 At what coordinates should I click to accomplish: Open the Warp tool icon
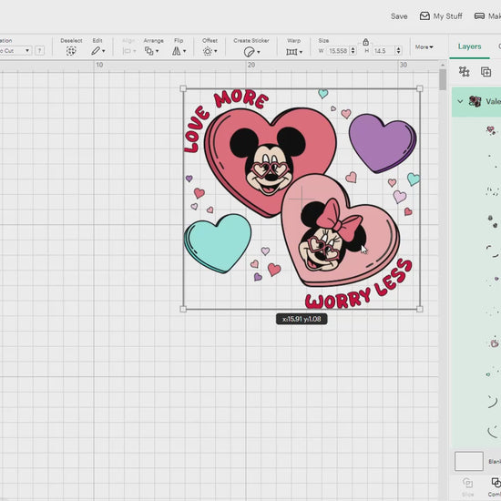tap(291, 51)
